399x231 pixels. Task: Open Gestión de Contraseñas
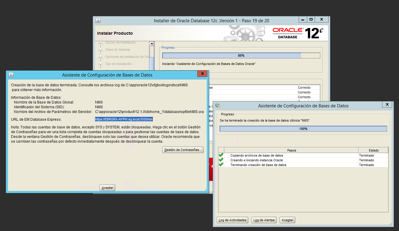pos(183,150)
